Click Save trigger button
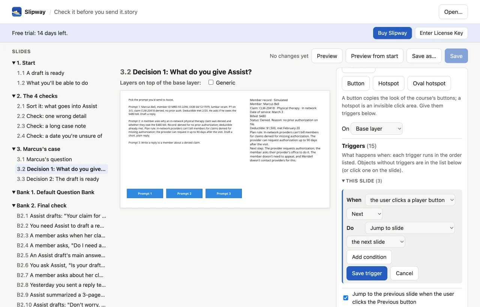 pyautogui.click(x=367, y=273)
